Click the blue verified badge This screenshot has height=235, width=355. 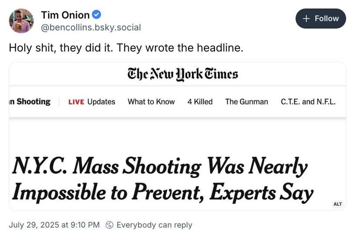pyautogui.click(x=96, y=15)
